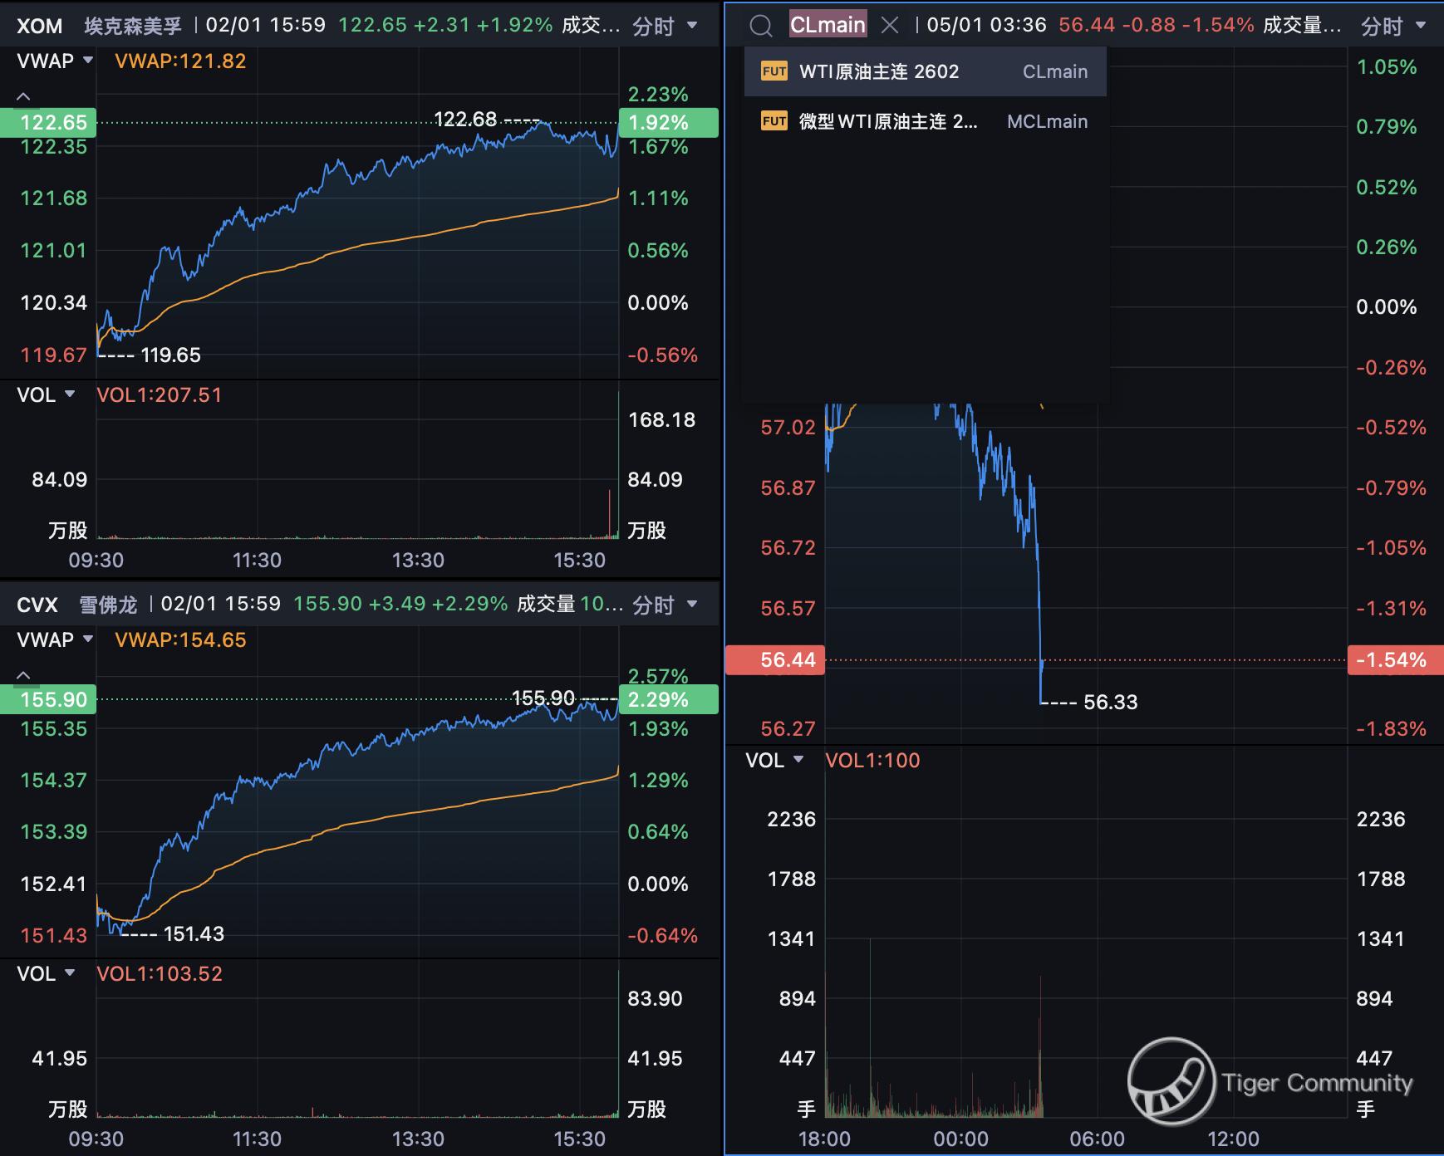The height and width of the screenshot is (1156, 1444).
Task: Open the 分时 timeframe dropdown on CLmain chart
Action: [1393, 26]
